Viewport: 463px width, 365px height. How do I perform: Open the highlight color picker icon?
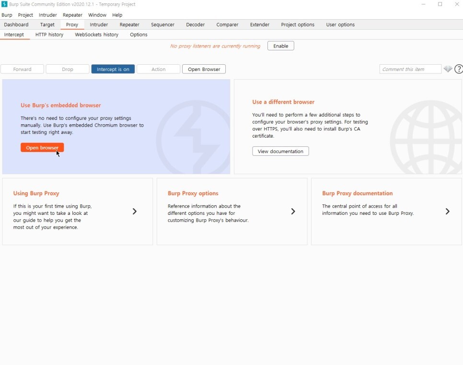pyautogui.click(x=448, y=69)
